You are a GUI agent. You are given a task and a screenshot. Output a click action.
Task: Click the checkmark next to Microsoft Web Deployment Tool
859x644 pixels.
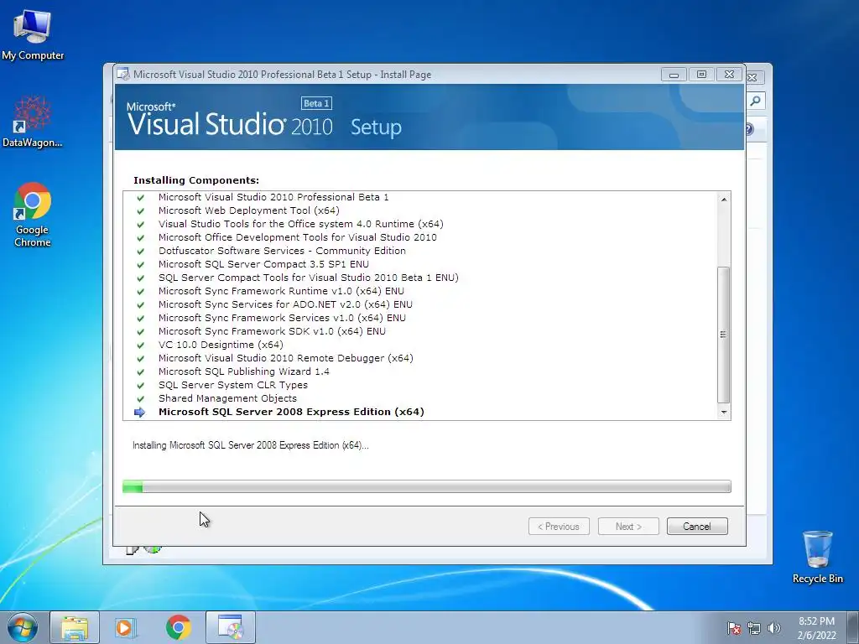(141, 210)
